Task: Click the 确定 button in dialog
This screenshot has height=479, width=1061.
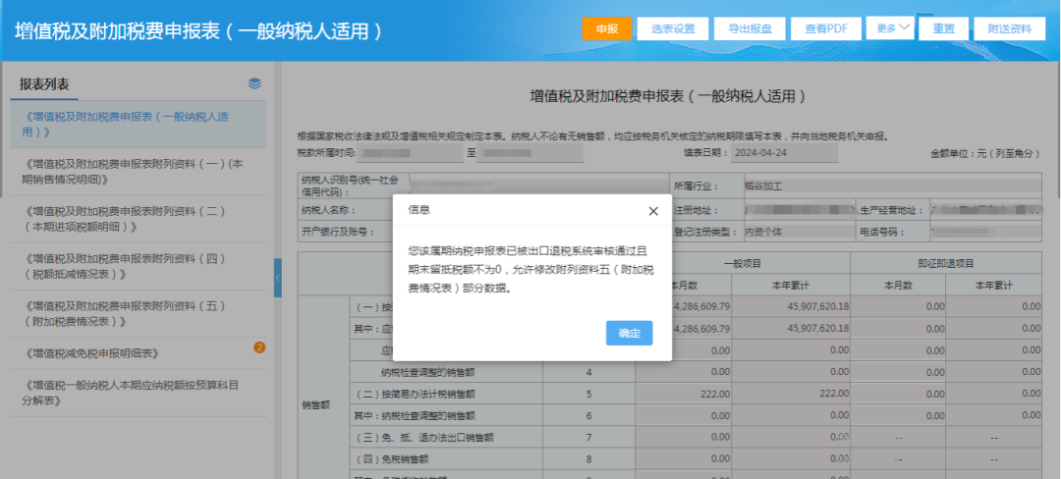Action: [x=630, y=333]
